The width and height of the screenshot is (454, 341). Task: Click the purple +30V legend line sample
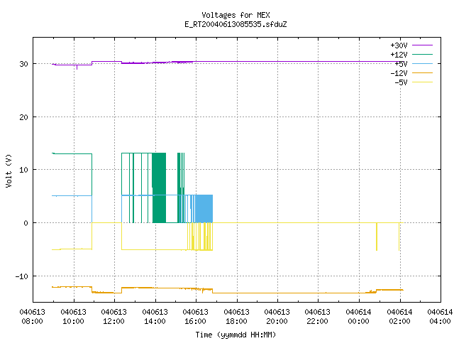(x=422, y=45)
